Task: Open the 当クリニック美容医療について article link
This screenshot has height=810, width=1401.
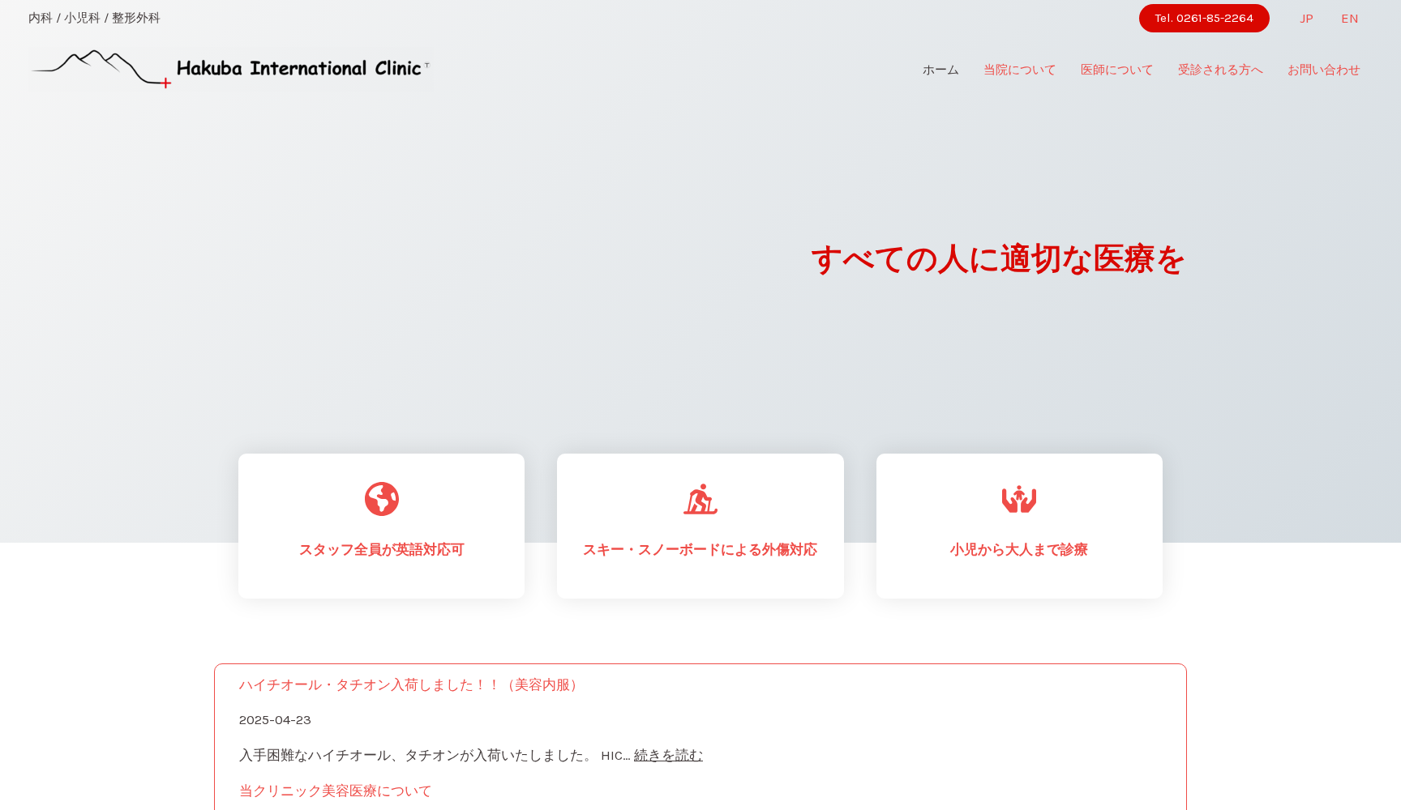Action: (335, 791)
